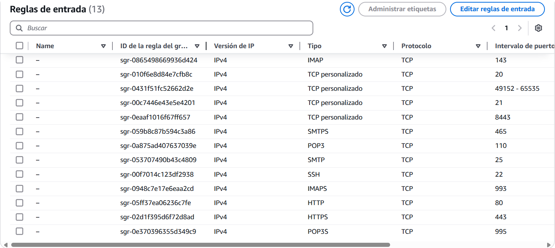Click the scrollbar left arrow
This screenshot has width=555, height=248.
[5, 245]
